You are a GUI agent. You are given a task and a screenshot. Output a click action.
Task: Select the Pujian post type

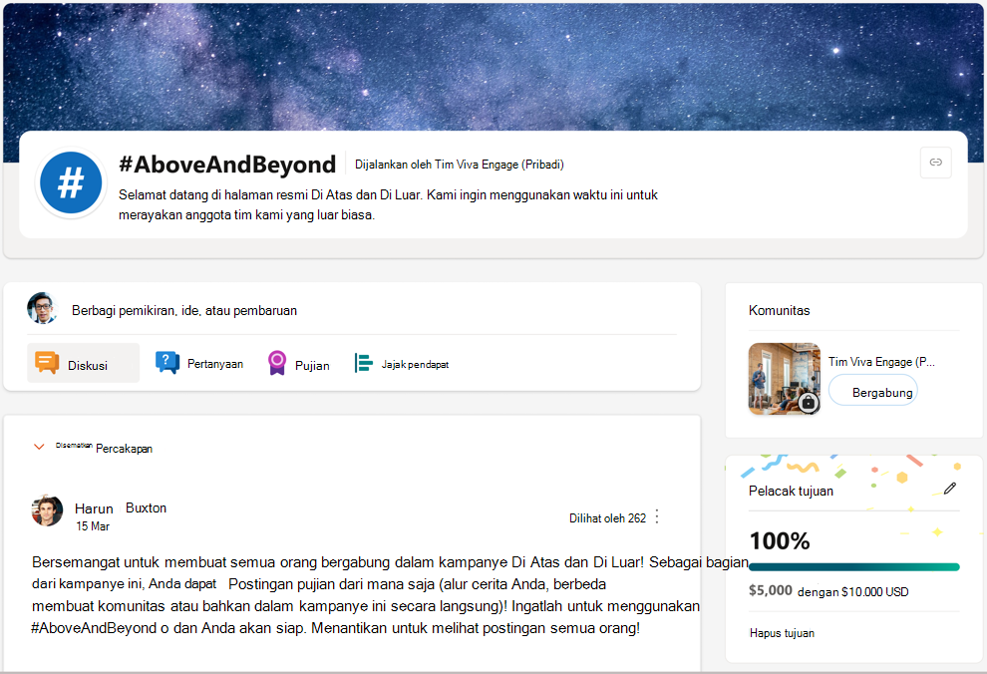pos(299,364)
